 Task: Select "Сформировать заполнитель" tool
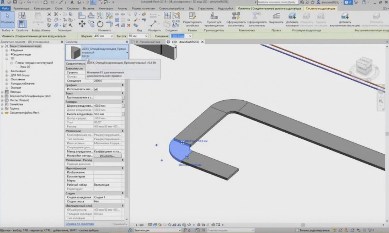tap(257, 19)
